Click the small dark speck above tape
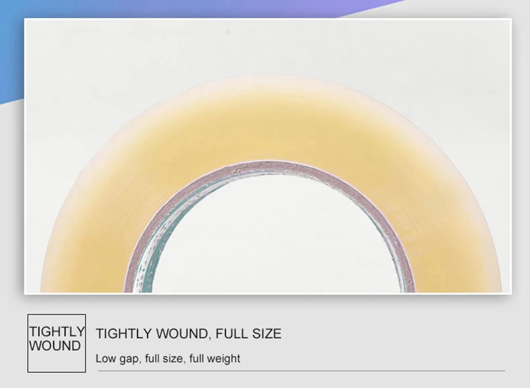530x388 pixels. 228,31
